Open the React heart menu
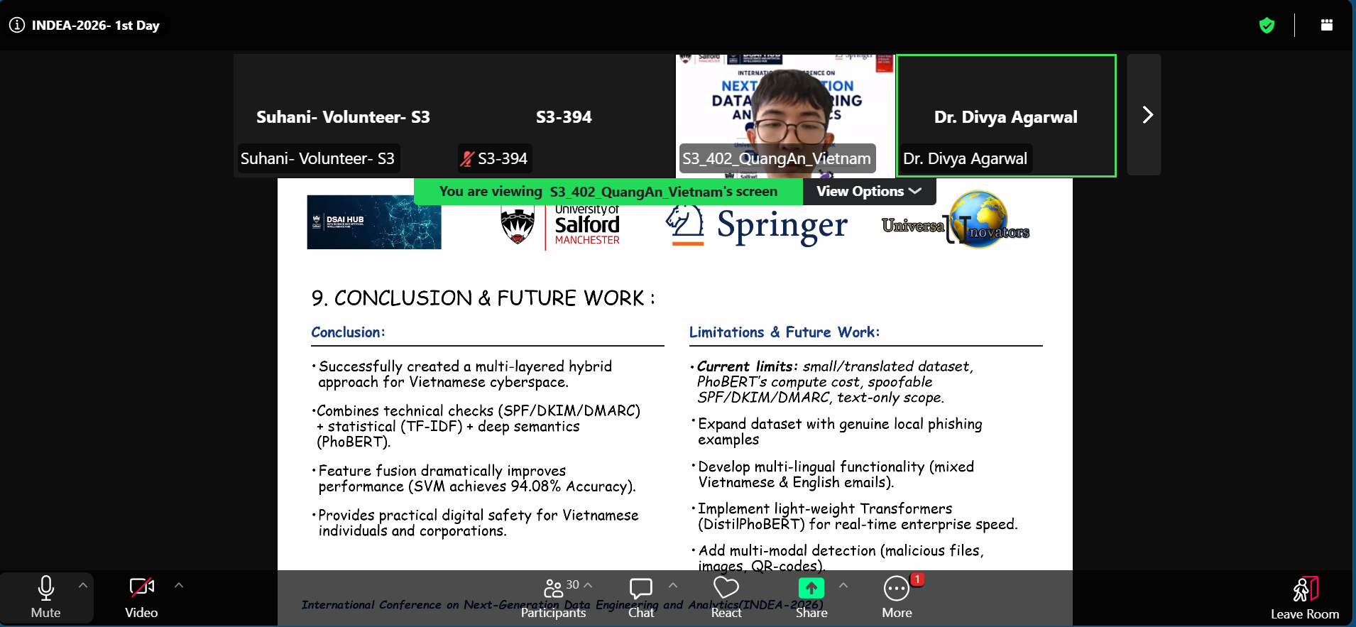1356x627 pixels. pos(726,597)
